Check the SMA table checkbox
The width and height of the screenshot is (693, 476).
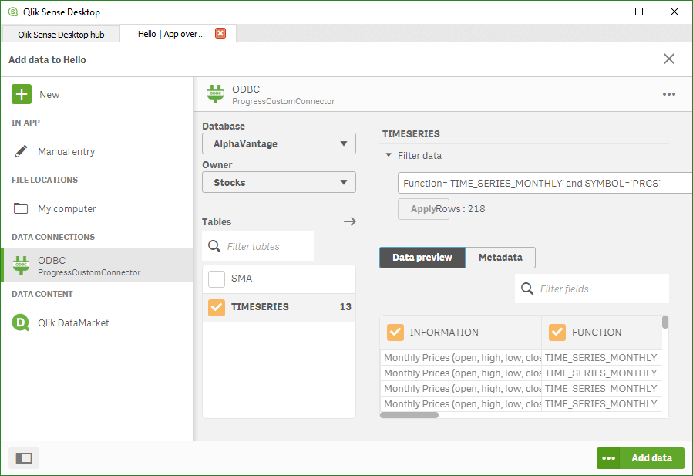[x=215, y=279]
